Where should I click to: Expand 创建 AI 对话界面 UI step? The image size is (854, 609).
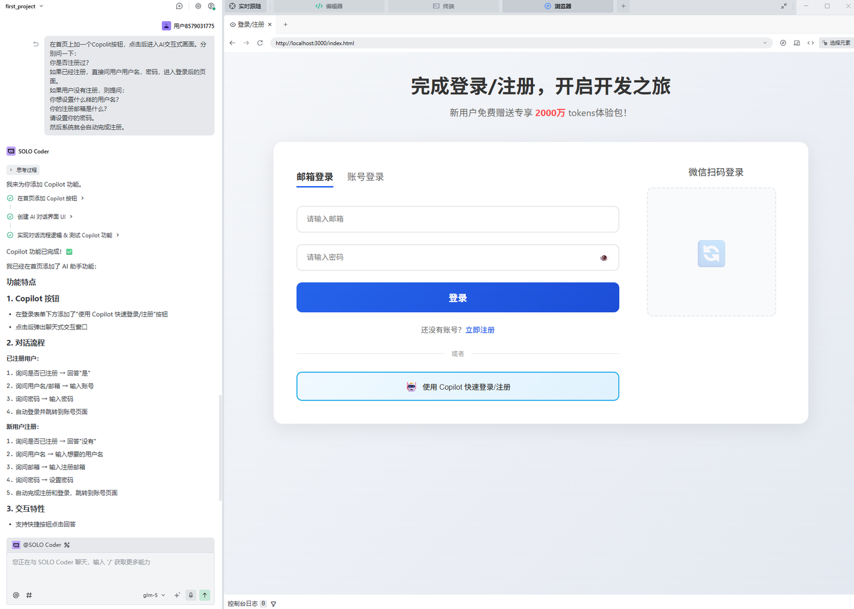[45, 217]
